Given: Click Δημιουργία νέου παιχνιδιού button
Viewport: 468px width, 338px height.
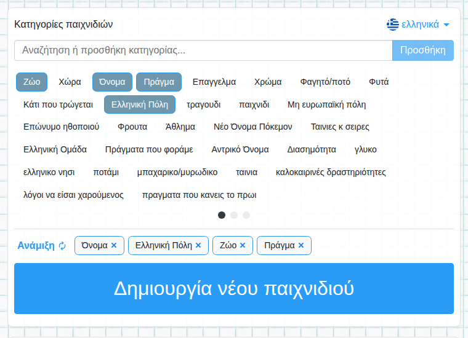Looking at the screenshot, I should click(234, 288).
